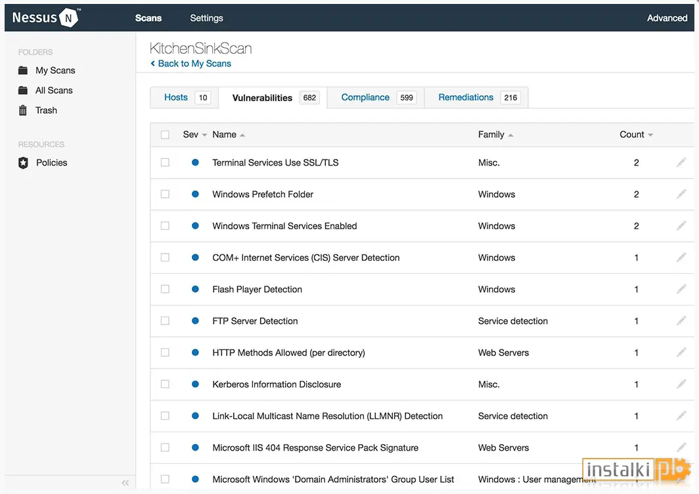Sort the table by Count column
The image size is (699, 494).
click(636, 135)
